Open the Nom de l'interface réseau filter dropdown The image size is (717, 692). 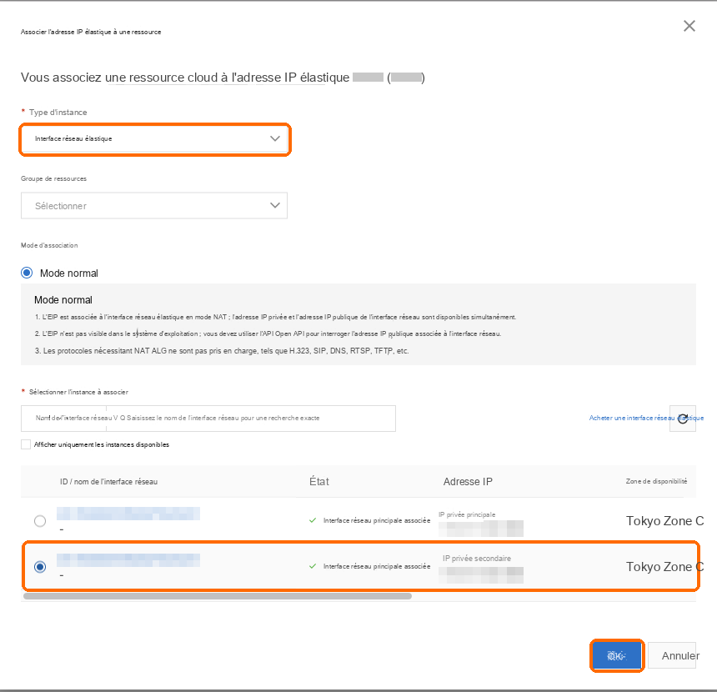[64, 418]
